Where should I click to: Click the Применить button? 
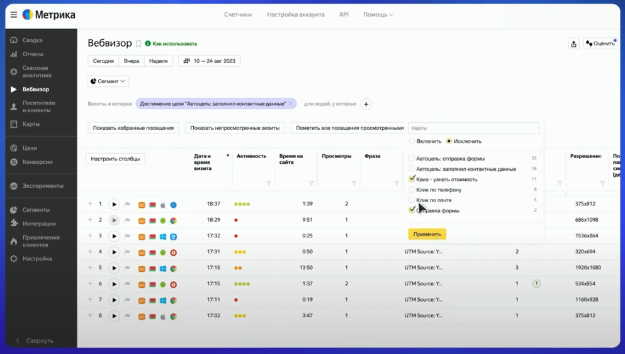427,234
